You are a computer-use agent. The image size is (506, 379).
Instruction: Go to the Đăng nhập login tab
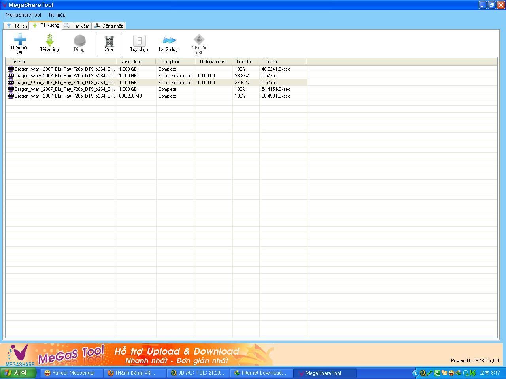pyautogui.click(x=109, y=26)
